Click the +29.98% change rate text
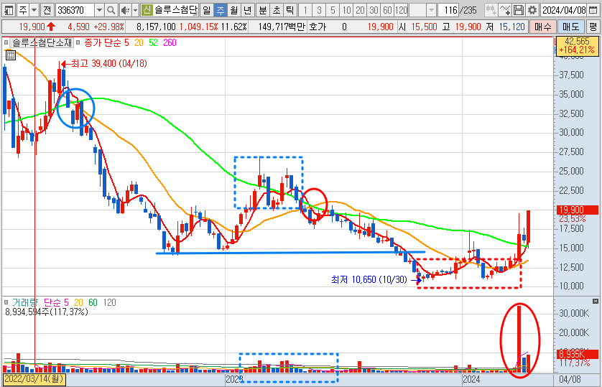 (108, 27)
